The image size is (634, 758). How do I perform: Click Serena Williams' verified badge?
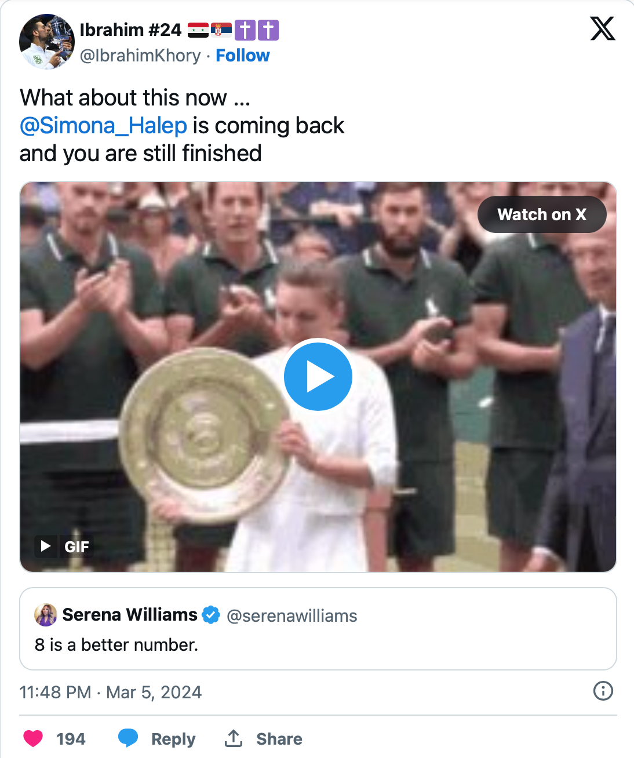click(211, 615)
